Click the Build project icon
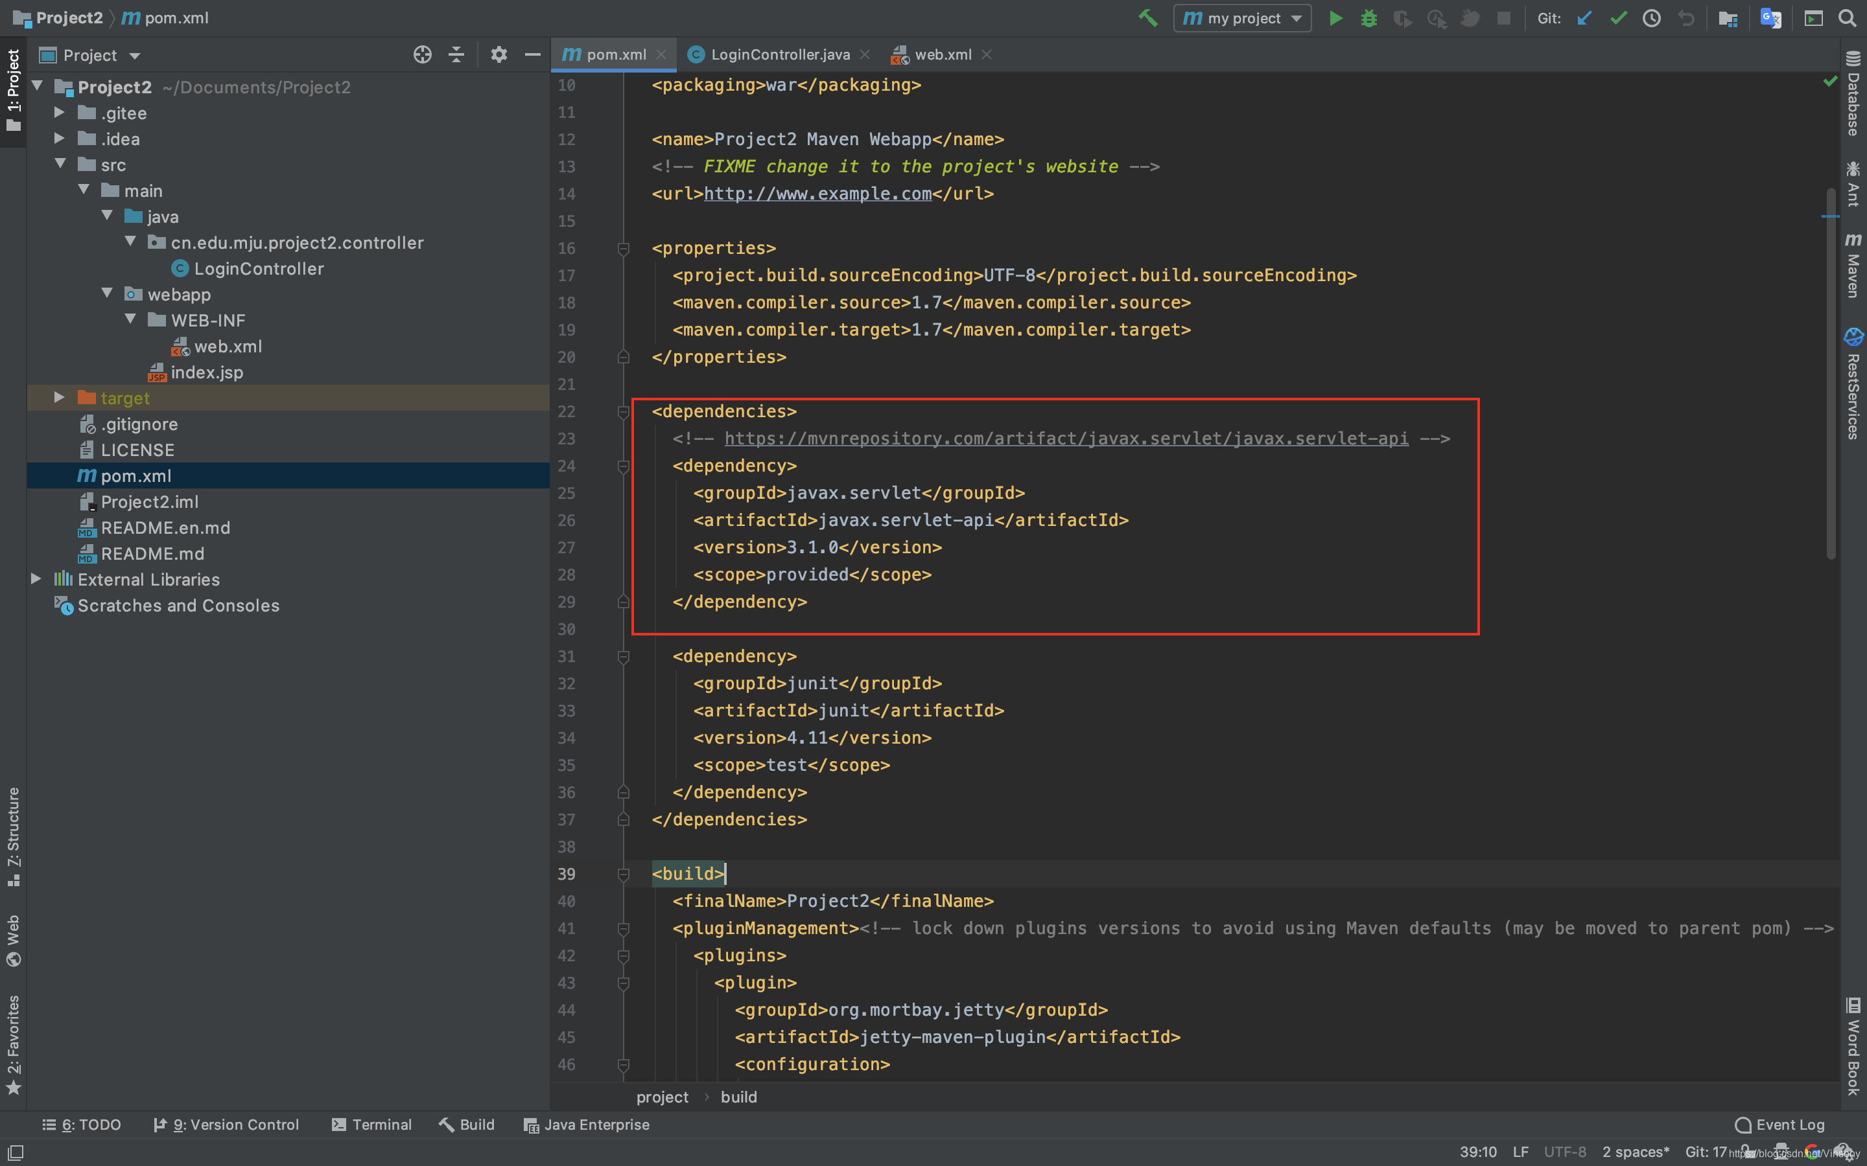 (x=1148, y=17)
